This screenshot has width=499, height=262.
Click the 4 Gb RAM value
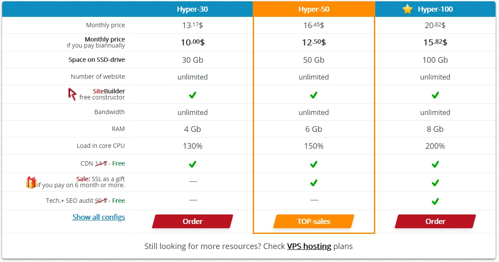(x=193, y=129)
